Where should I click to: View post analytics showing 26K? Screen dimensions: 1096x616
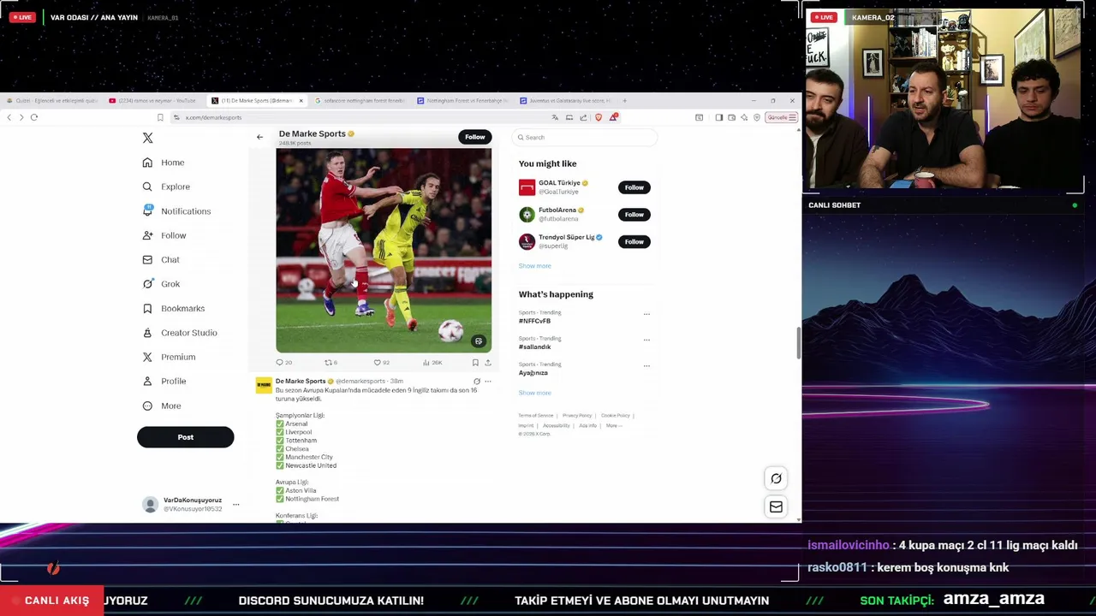(x=432, y=363)
